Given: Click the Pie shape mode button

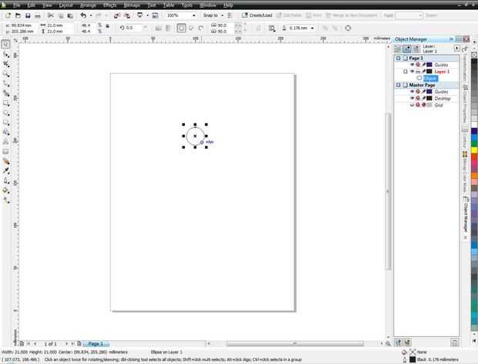Looking at the screenshot, I should [191, 28].
